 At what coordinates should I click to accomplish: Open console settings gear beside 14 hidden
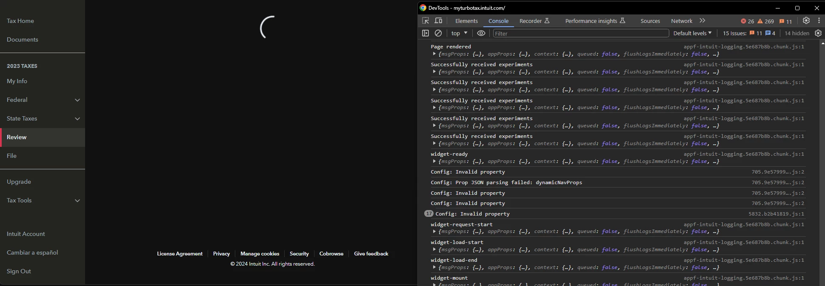[818, 33]
